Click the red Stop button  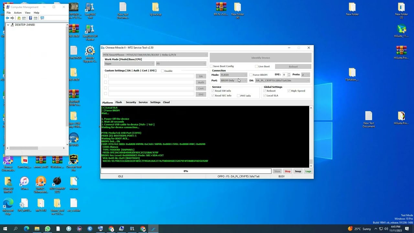pos(288,171)
